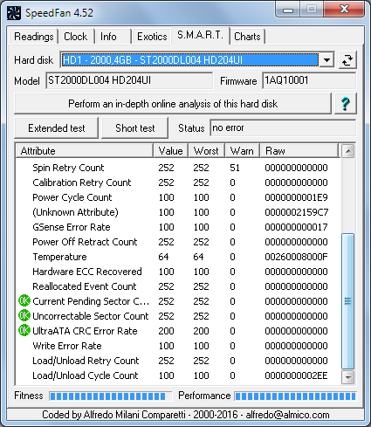Screen dimensions: 371x427
Task: Minimize the SpeedFan window
Action: tap(288, 10)
